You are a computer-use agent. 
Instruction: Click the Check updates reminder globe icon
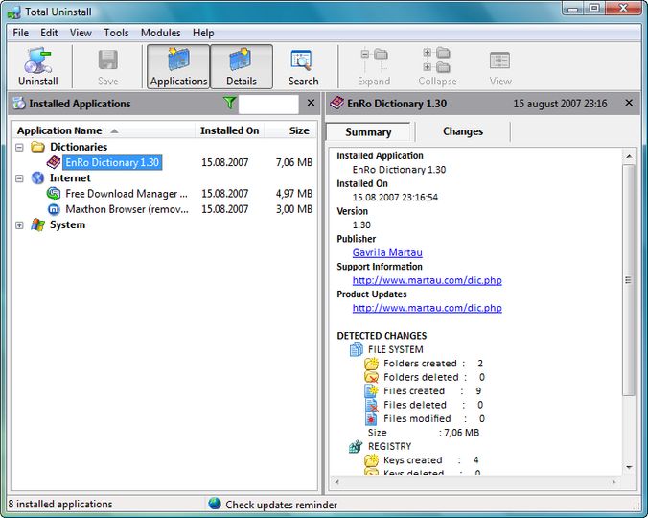coord(215,504)
